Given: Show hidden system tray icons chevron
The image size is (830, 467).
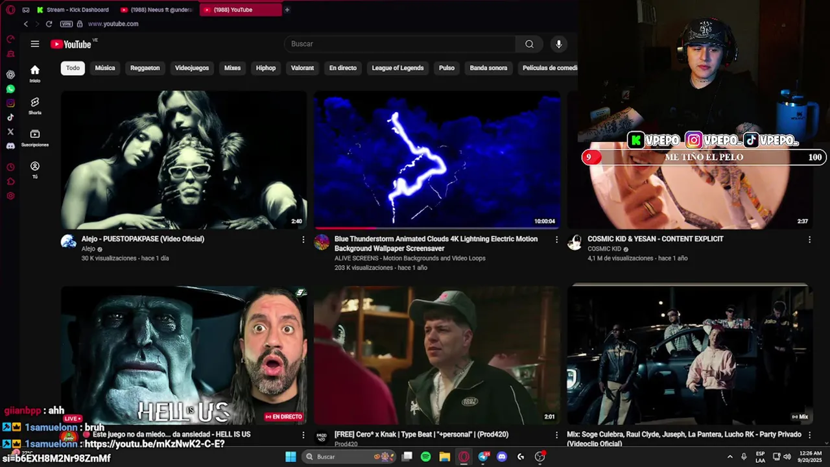Looking at the screenshot, I should tap(729, 457).
